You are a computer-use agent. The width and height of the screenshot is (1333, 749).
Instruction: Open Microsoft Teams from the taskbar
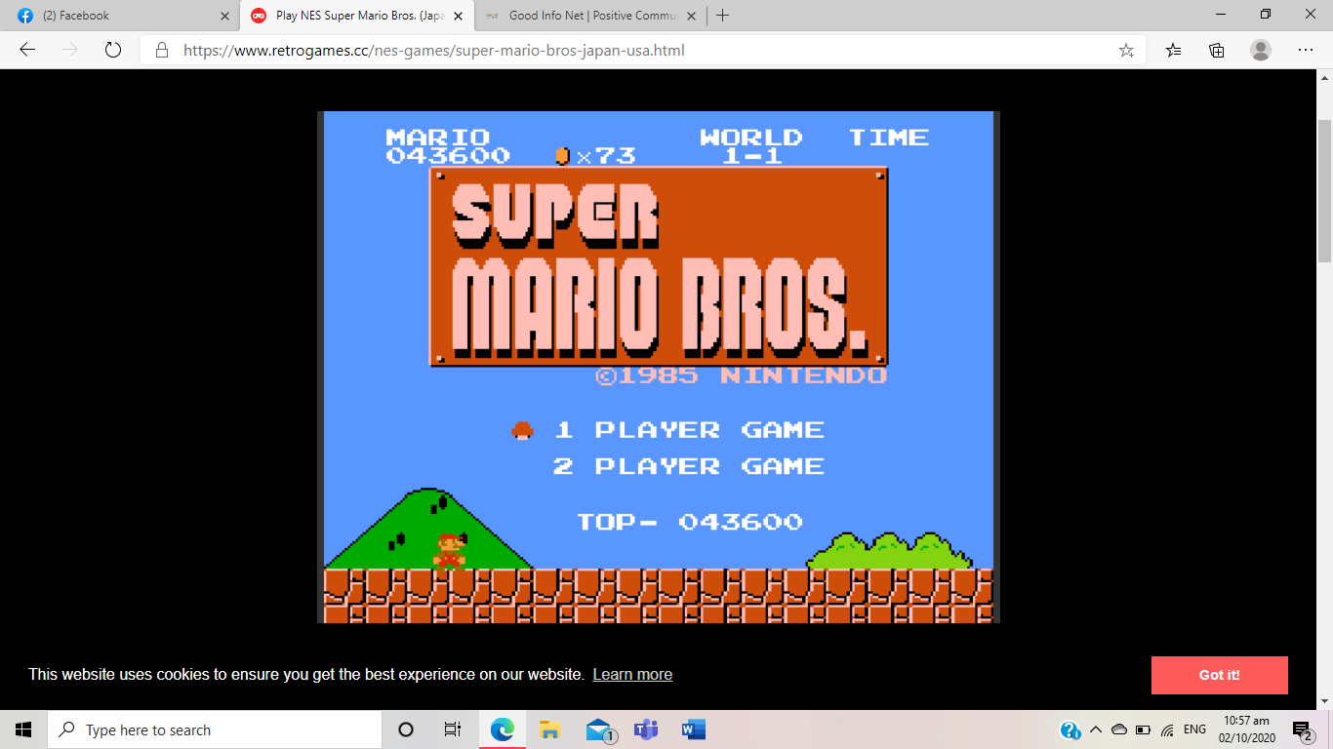coord(645,729)
